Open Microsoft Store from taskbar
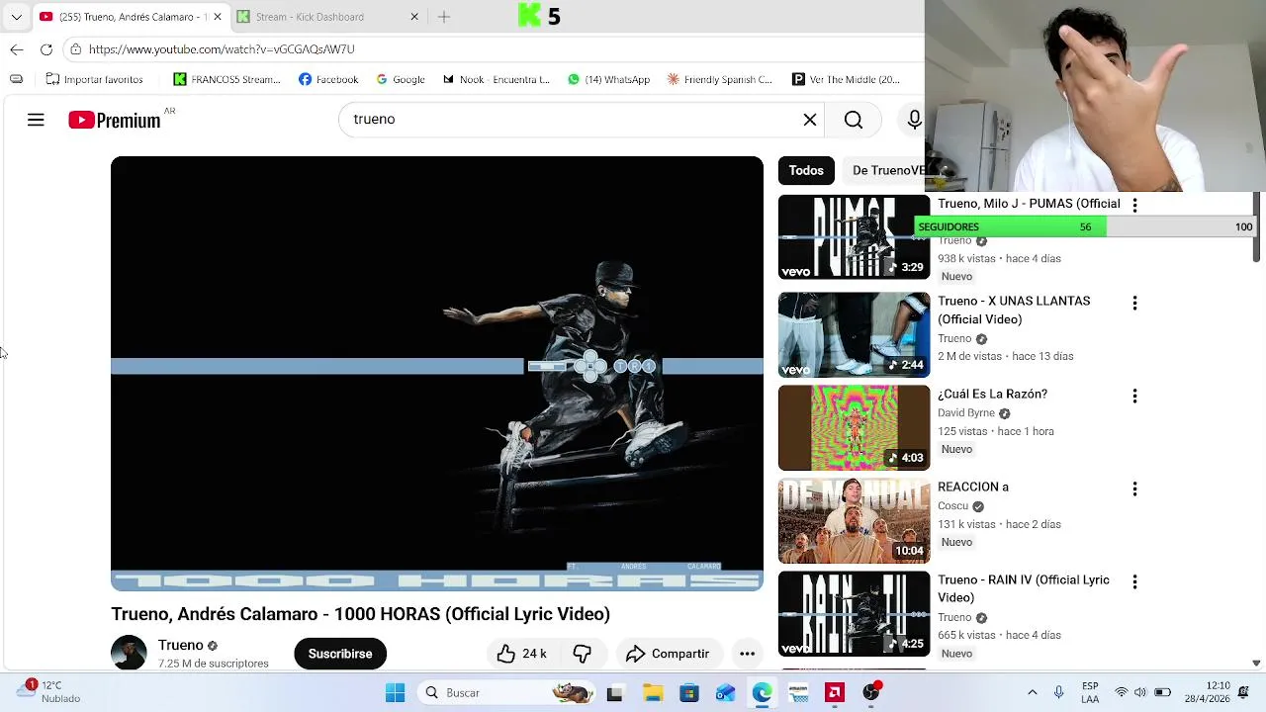 pos(689,693)
